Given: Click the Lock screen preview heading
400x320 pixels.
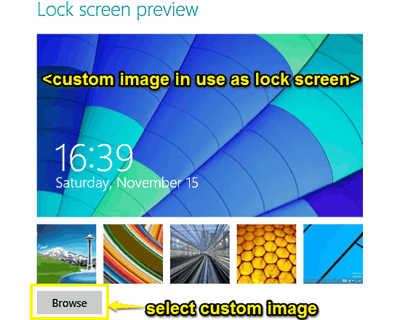Looking at the screenshot, I should 118,9.
